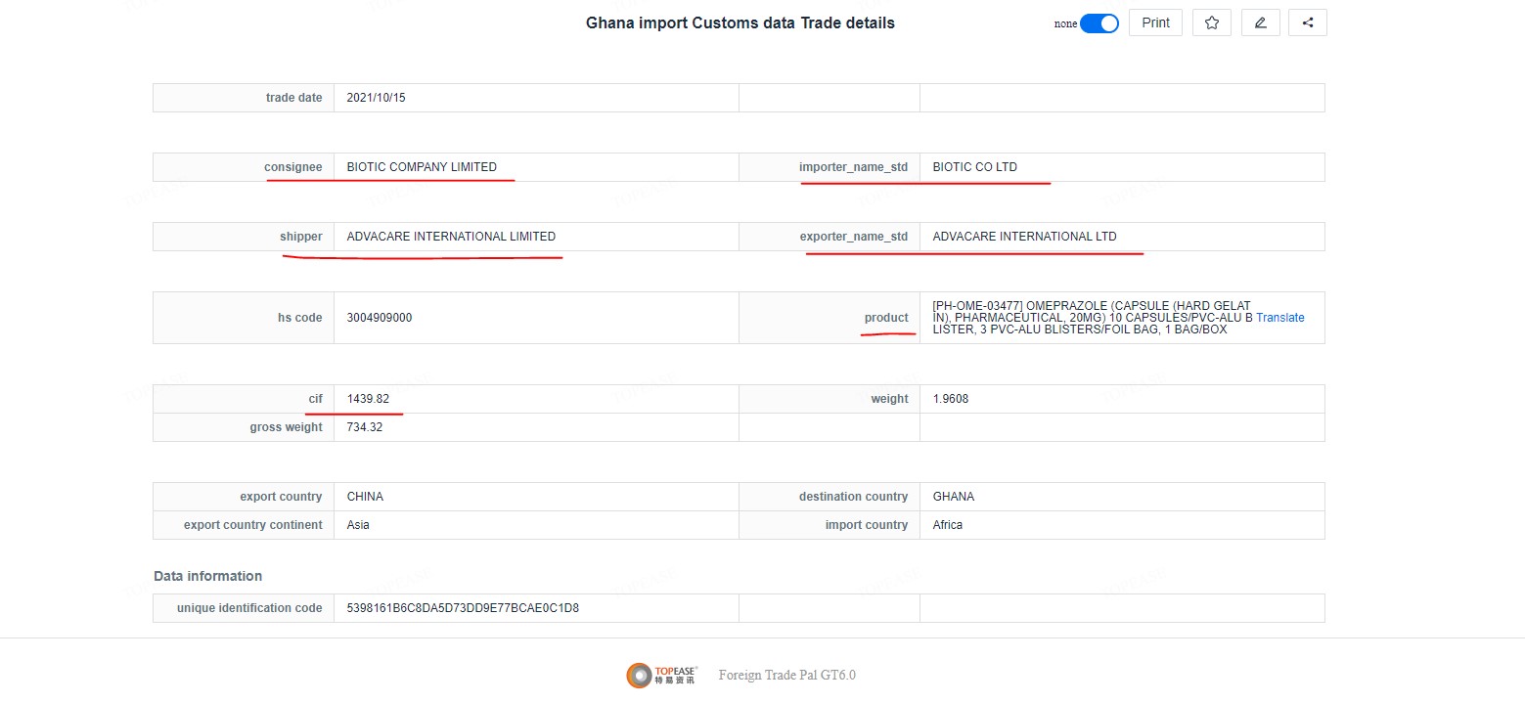Click the star favorite icon
Viewport: 1525px width, 703px height.
[x=1212, y=22]
